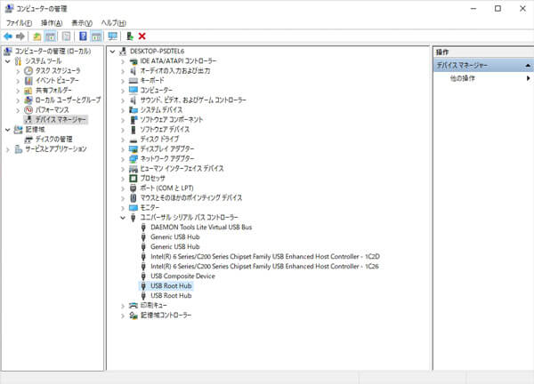Screen dimensions: 534x384
Task: Click the blue help icon in toolbar
Action: 83,36
